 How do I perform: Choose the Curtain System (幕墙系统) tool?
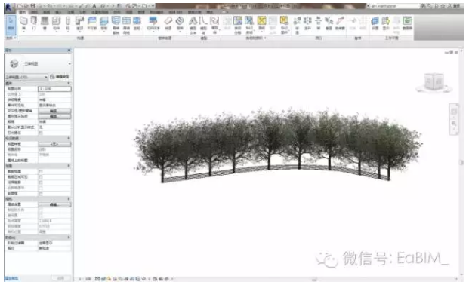coord(116,25)
